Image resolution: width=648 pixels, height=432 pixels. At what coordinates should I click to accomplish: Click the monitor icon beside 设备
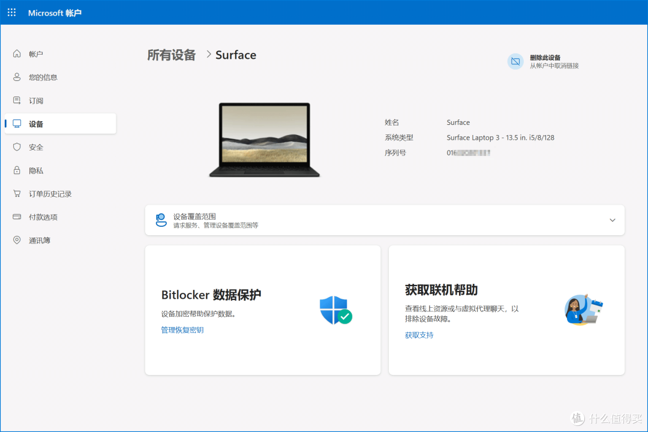[17, 124]
